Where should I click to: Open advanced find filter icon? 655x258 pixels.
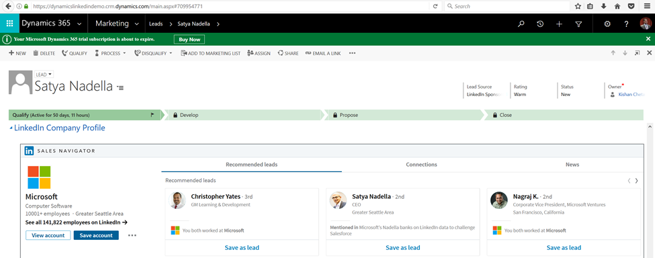[x=578, y=24]
